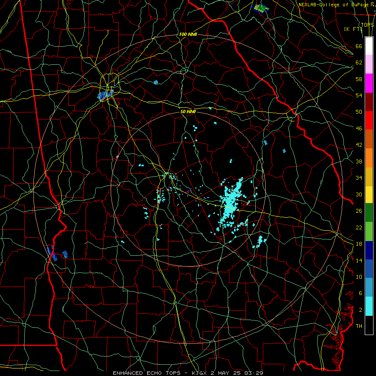Click the dark red 50-54 kft band
This screenshot has height=376, width=376.
point(369,102)
